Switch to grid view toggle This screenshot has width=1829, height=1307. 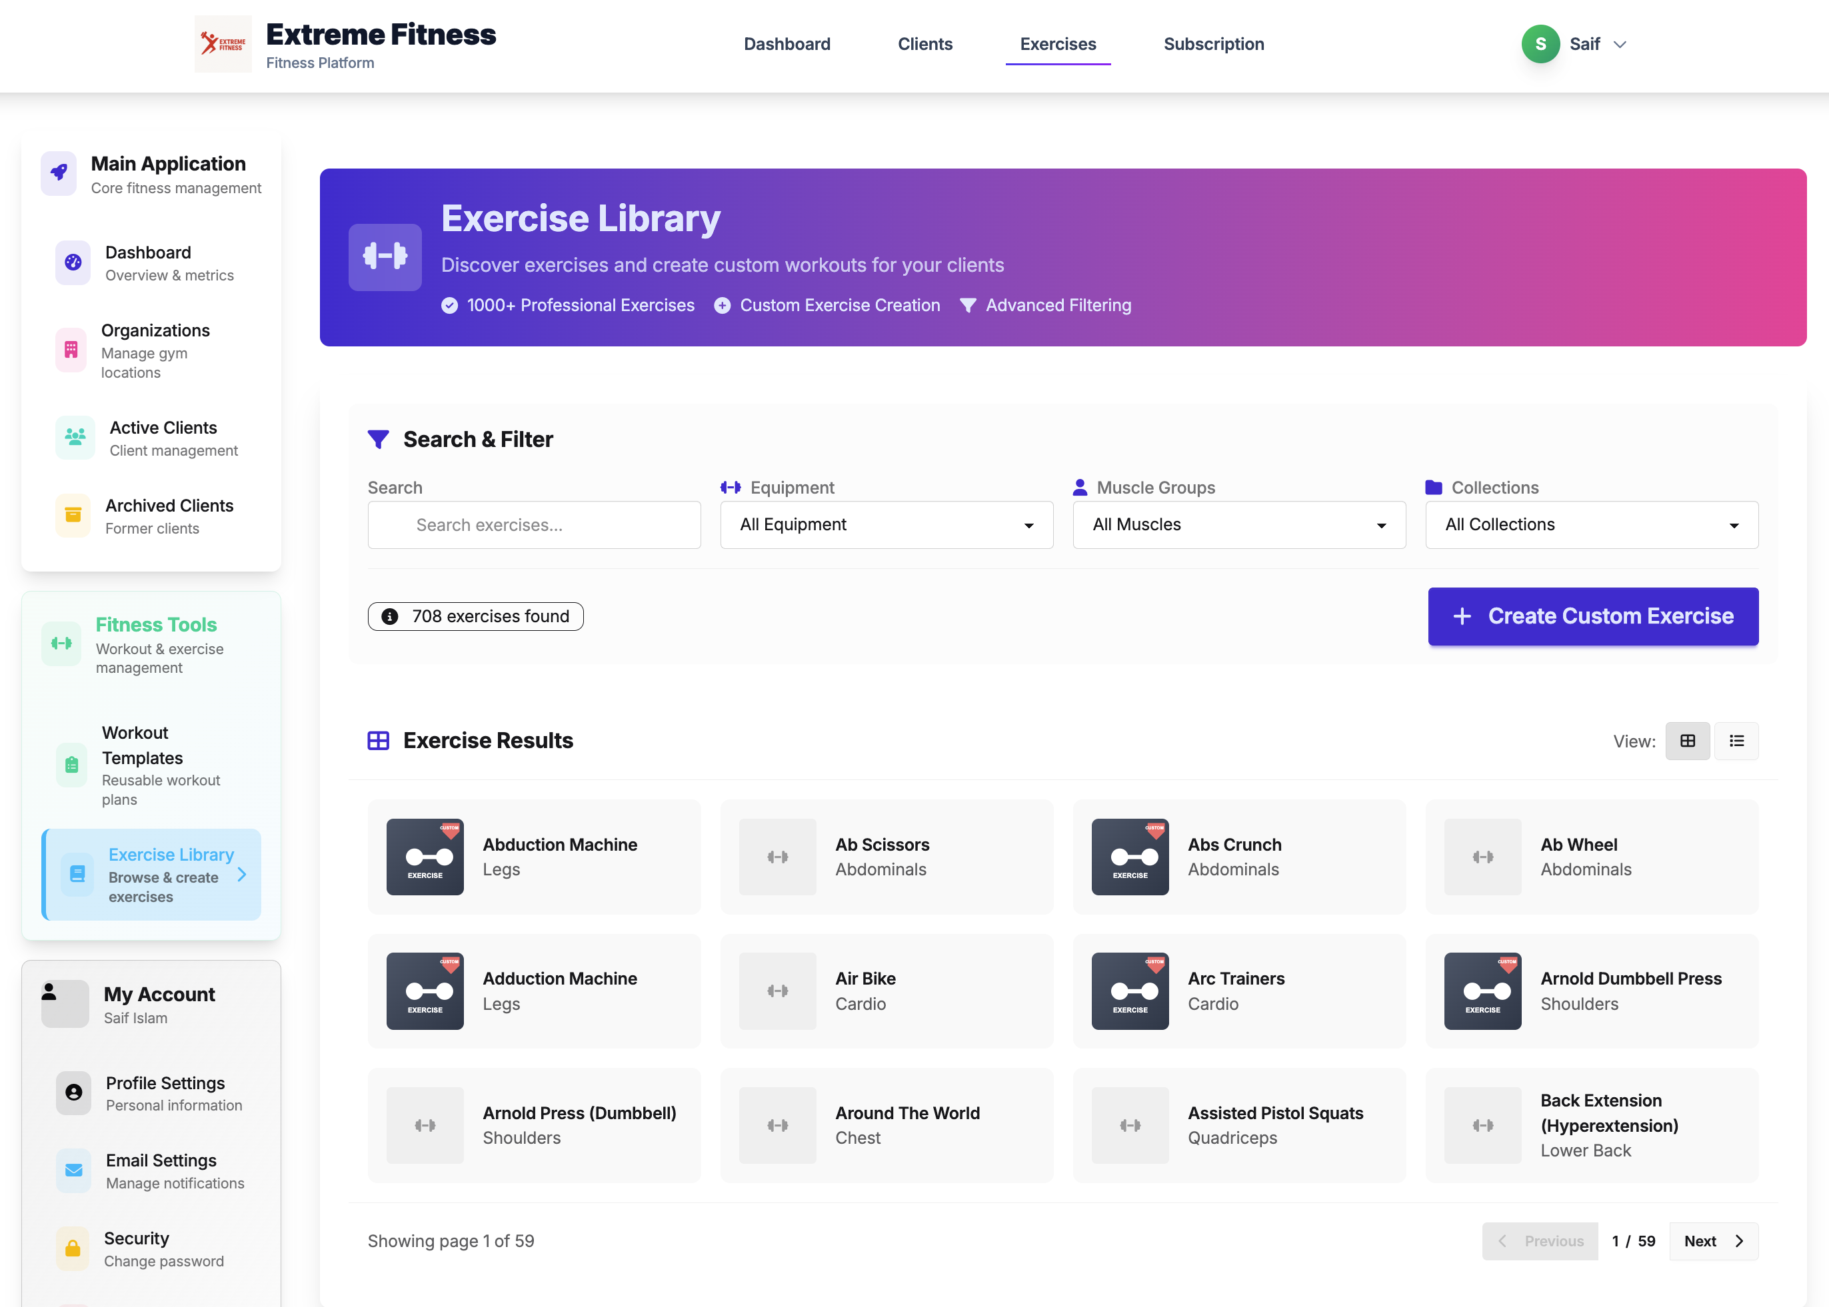[1687, 741]
